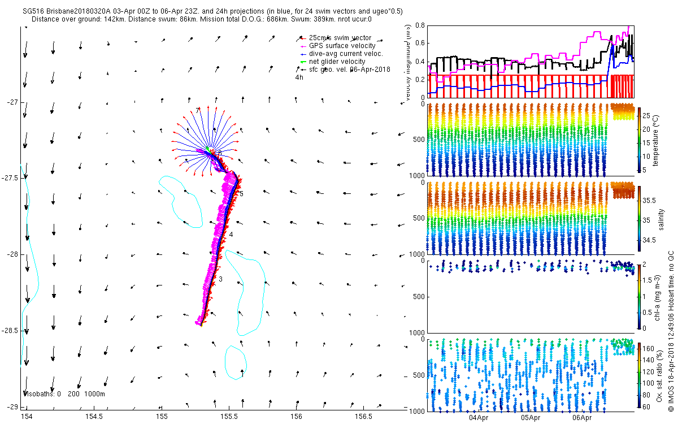Click the '-29' latitude tick label
Image resolution: width=678 pixels, height=424 pixels.
(x=12, y=407)
